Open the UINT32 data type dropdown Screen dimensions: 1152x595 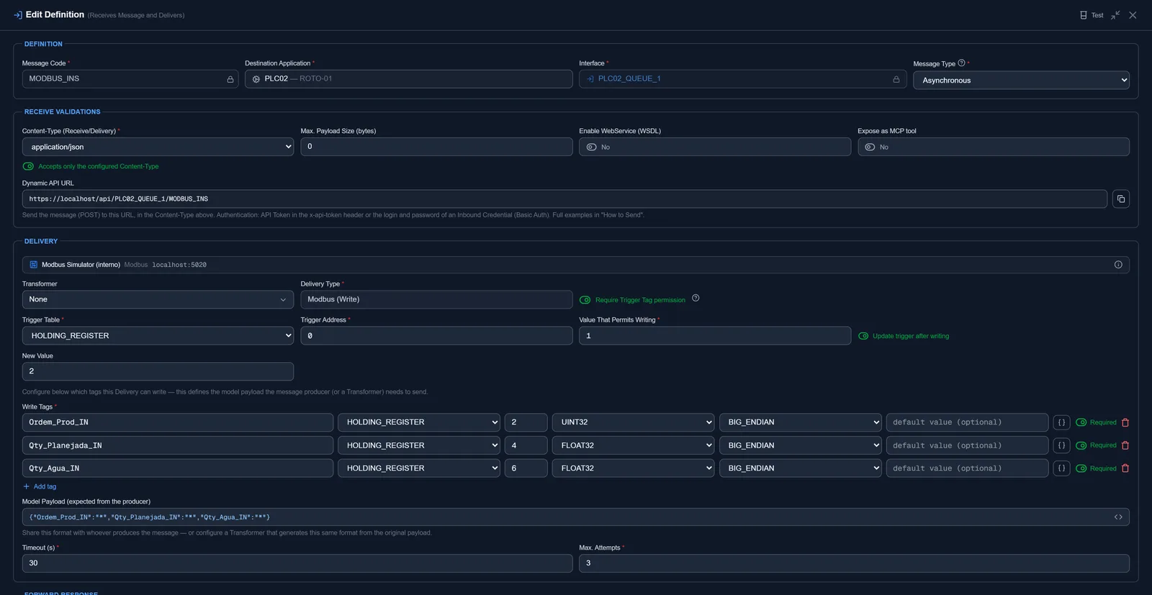pos(633,422)
